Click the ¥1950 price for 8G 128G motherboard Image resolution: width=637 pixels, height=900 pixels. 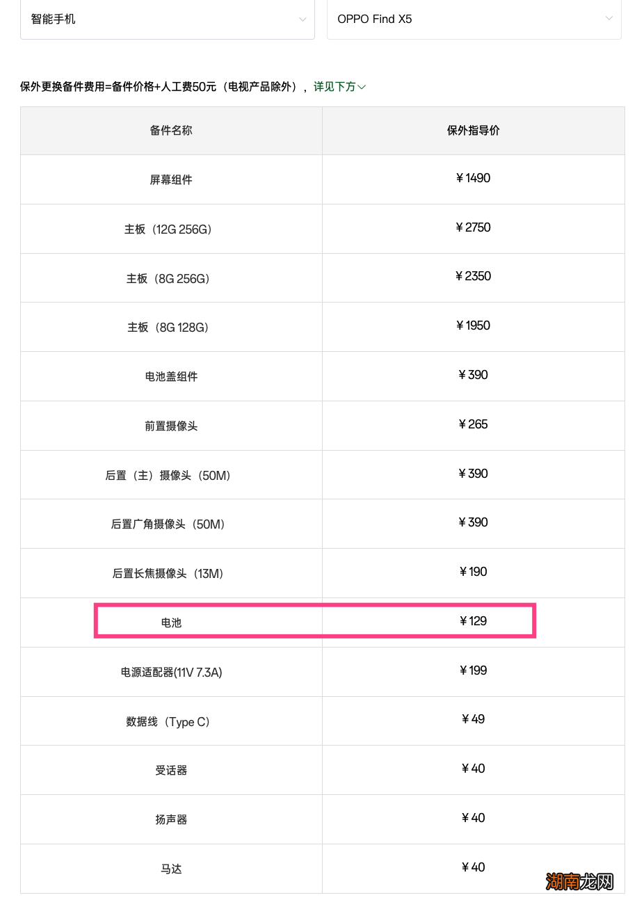473,326
